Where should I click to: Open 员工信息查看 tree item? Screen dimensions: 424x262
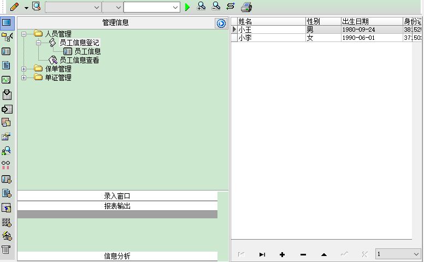click(79, 60)
